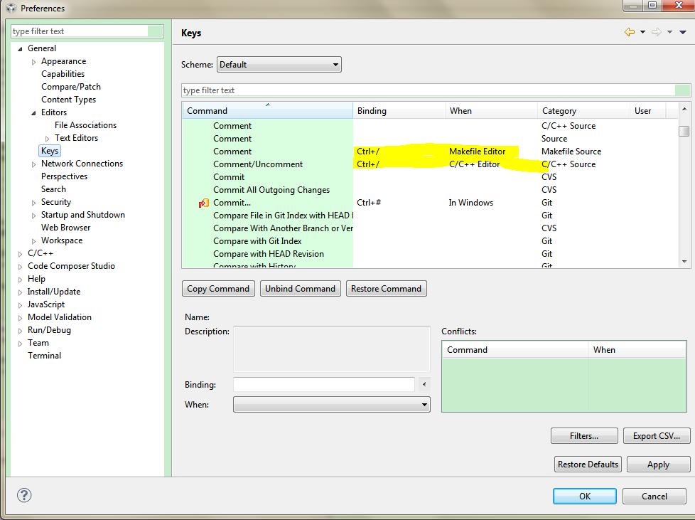Screen dimensions: 695x520
Task: Expand the Code Composer Studio node
Action: [20, 267]
